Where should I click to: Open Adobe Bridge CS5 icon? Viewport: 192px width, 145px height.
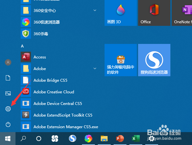click(26, 80)
